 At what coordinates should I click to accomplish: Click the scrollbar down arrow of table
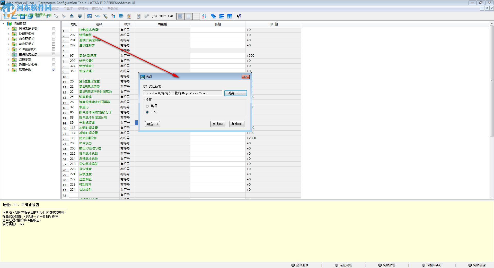point(491,197)
